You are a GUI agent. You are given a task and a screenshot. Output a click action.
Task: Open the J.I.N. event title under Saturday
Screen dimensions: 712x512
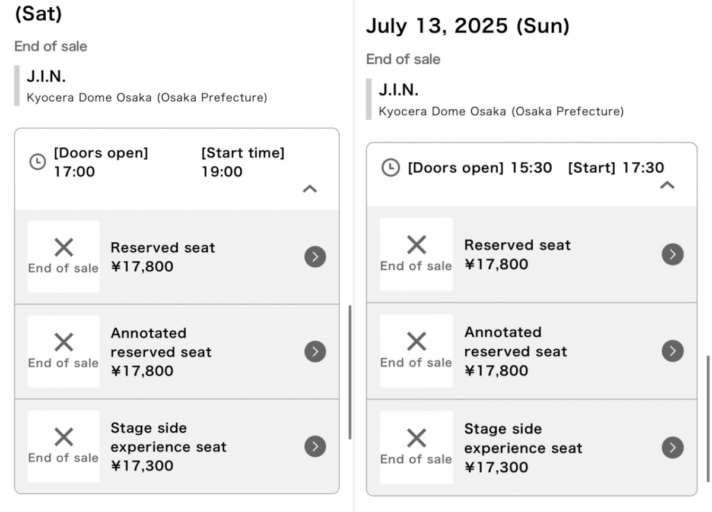(46, 77)
